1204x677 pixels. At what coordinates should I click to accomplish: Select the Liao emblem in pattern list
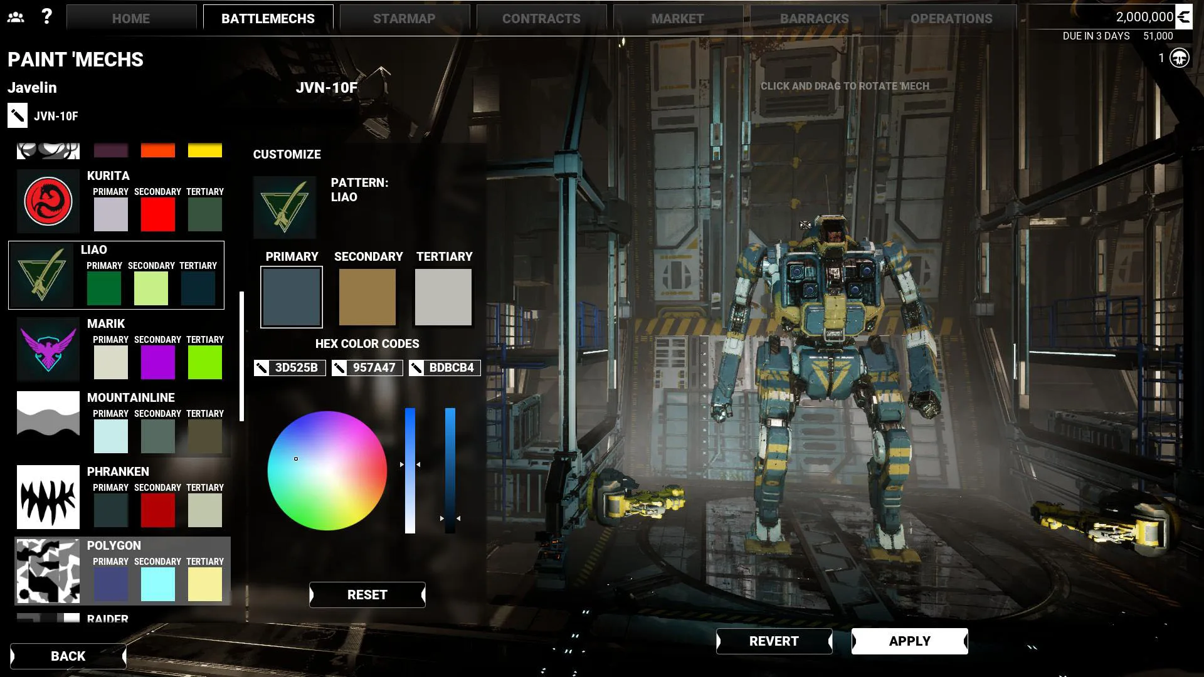tap(42, 275)
